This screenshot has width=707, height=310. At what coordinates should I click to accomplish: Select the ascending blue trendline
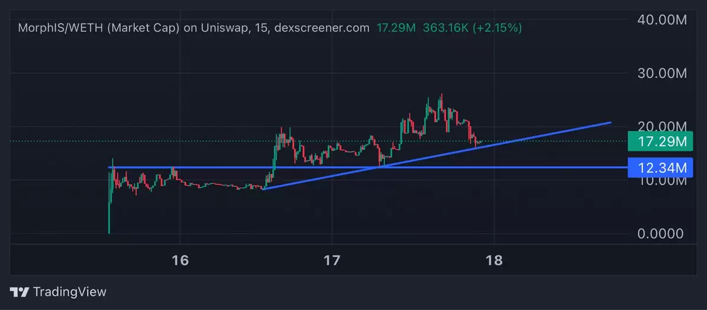tap(437, 156)
